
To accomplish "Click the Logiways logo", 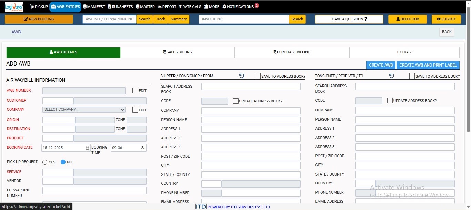I will point(14,7).
